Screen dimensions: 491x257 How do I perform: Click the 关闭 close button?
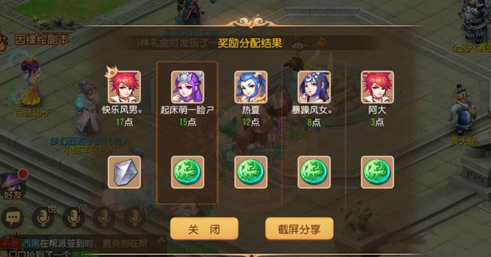click(x=204, y=229)
